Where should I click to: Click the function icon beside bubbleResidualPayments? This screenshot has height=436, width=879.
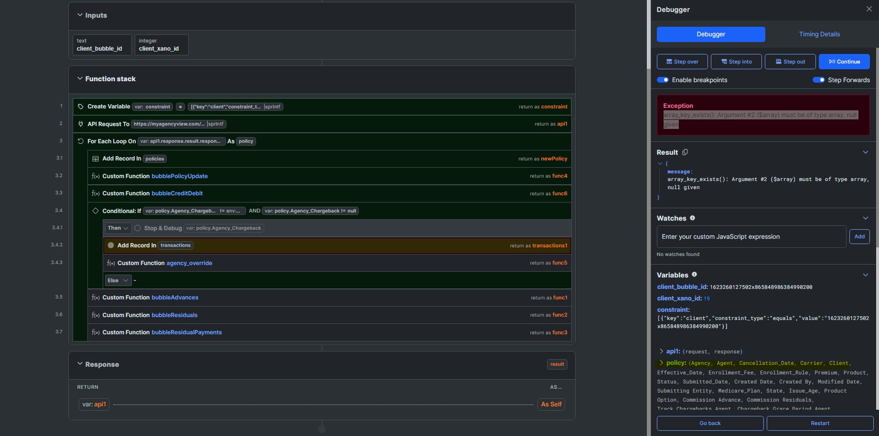[96, 332]
